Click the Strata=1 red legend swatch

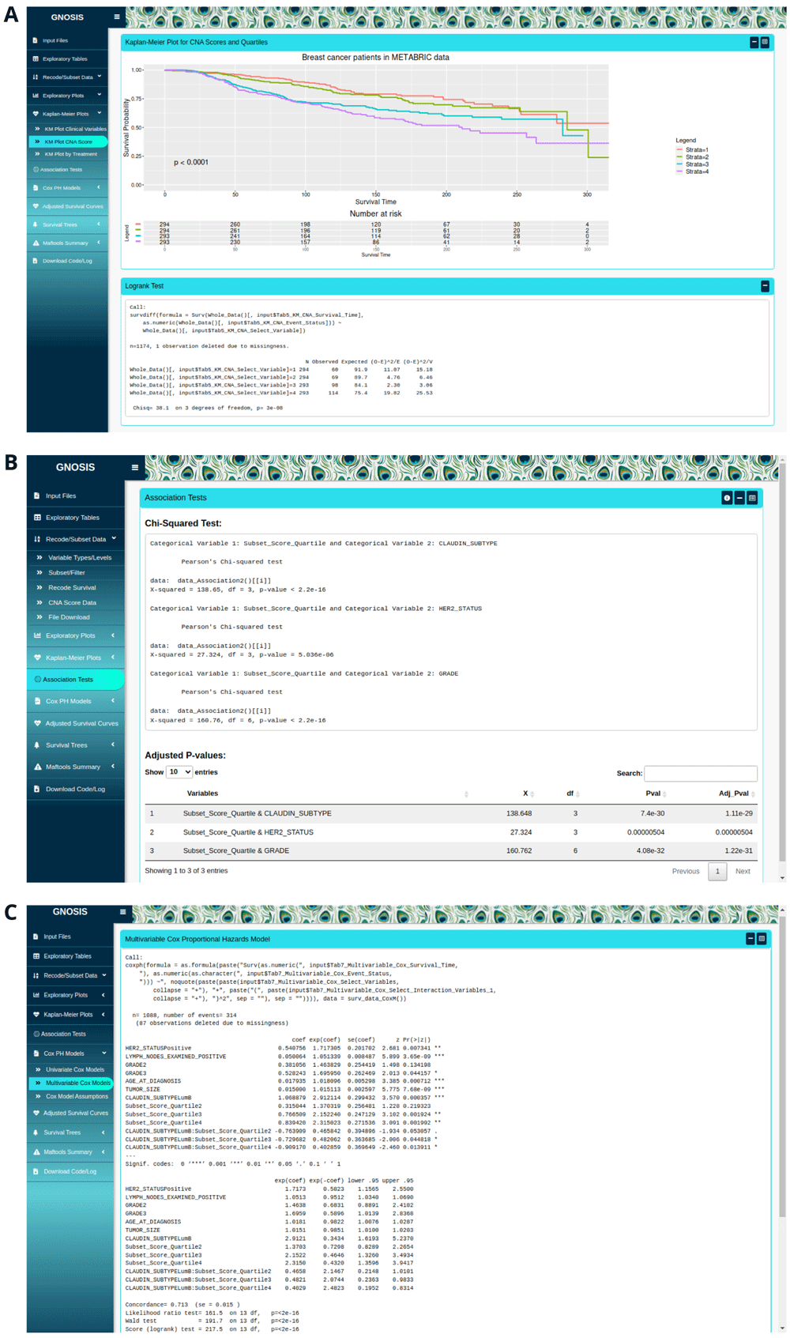679,149
